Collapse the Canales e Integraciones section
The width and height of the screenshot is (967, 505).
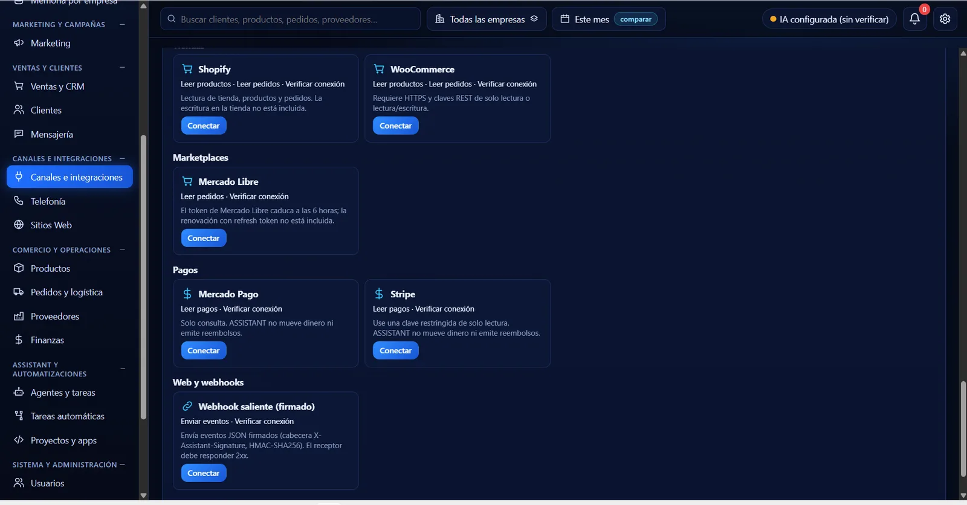pyautogui.click(x=122, y=158)
